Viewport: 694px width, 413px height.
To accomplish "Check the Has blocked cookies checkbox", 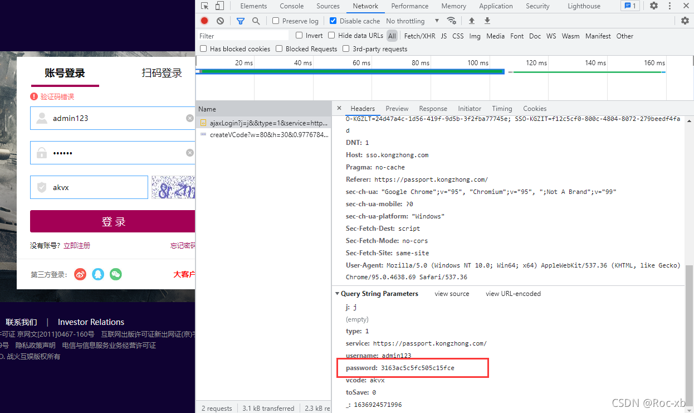I will coord(203,48).
